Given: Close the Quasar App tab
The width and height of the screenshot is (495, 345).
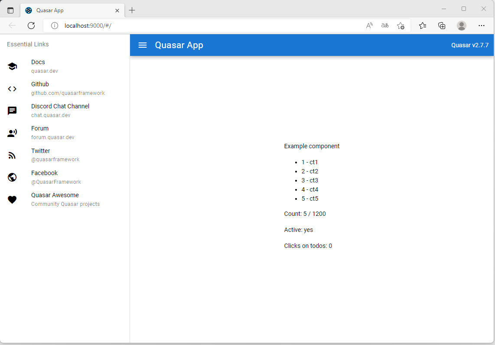Looking at the screenshot, I should 117,10.
